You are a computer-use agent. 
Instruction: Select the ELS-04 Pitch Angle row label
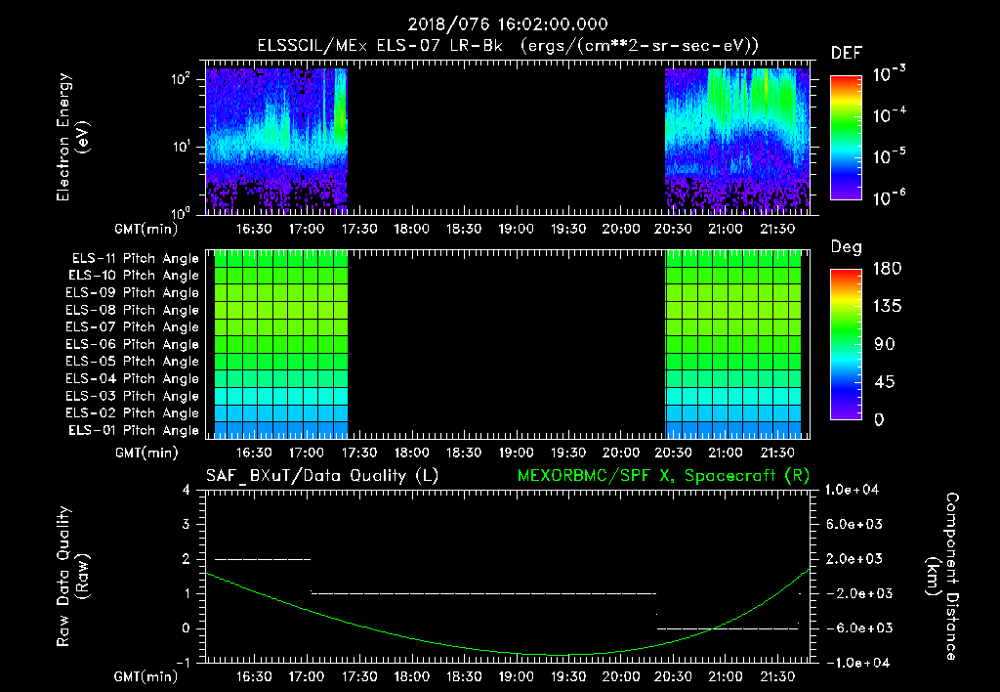[x=132, y=378]
